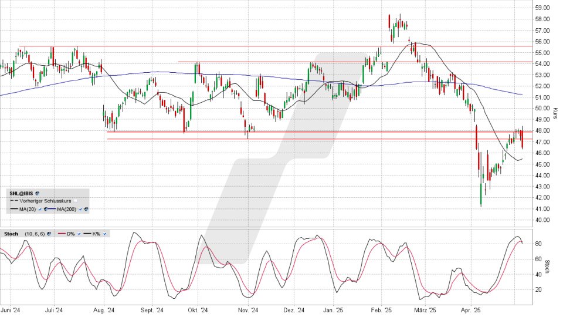The height and width of the screenshot is (317, 563).
Task: Open the MA(200) settings icon
Action: [x=86, y=209]
